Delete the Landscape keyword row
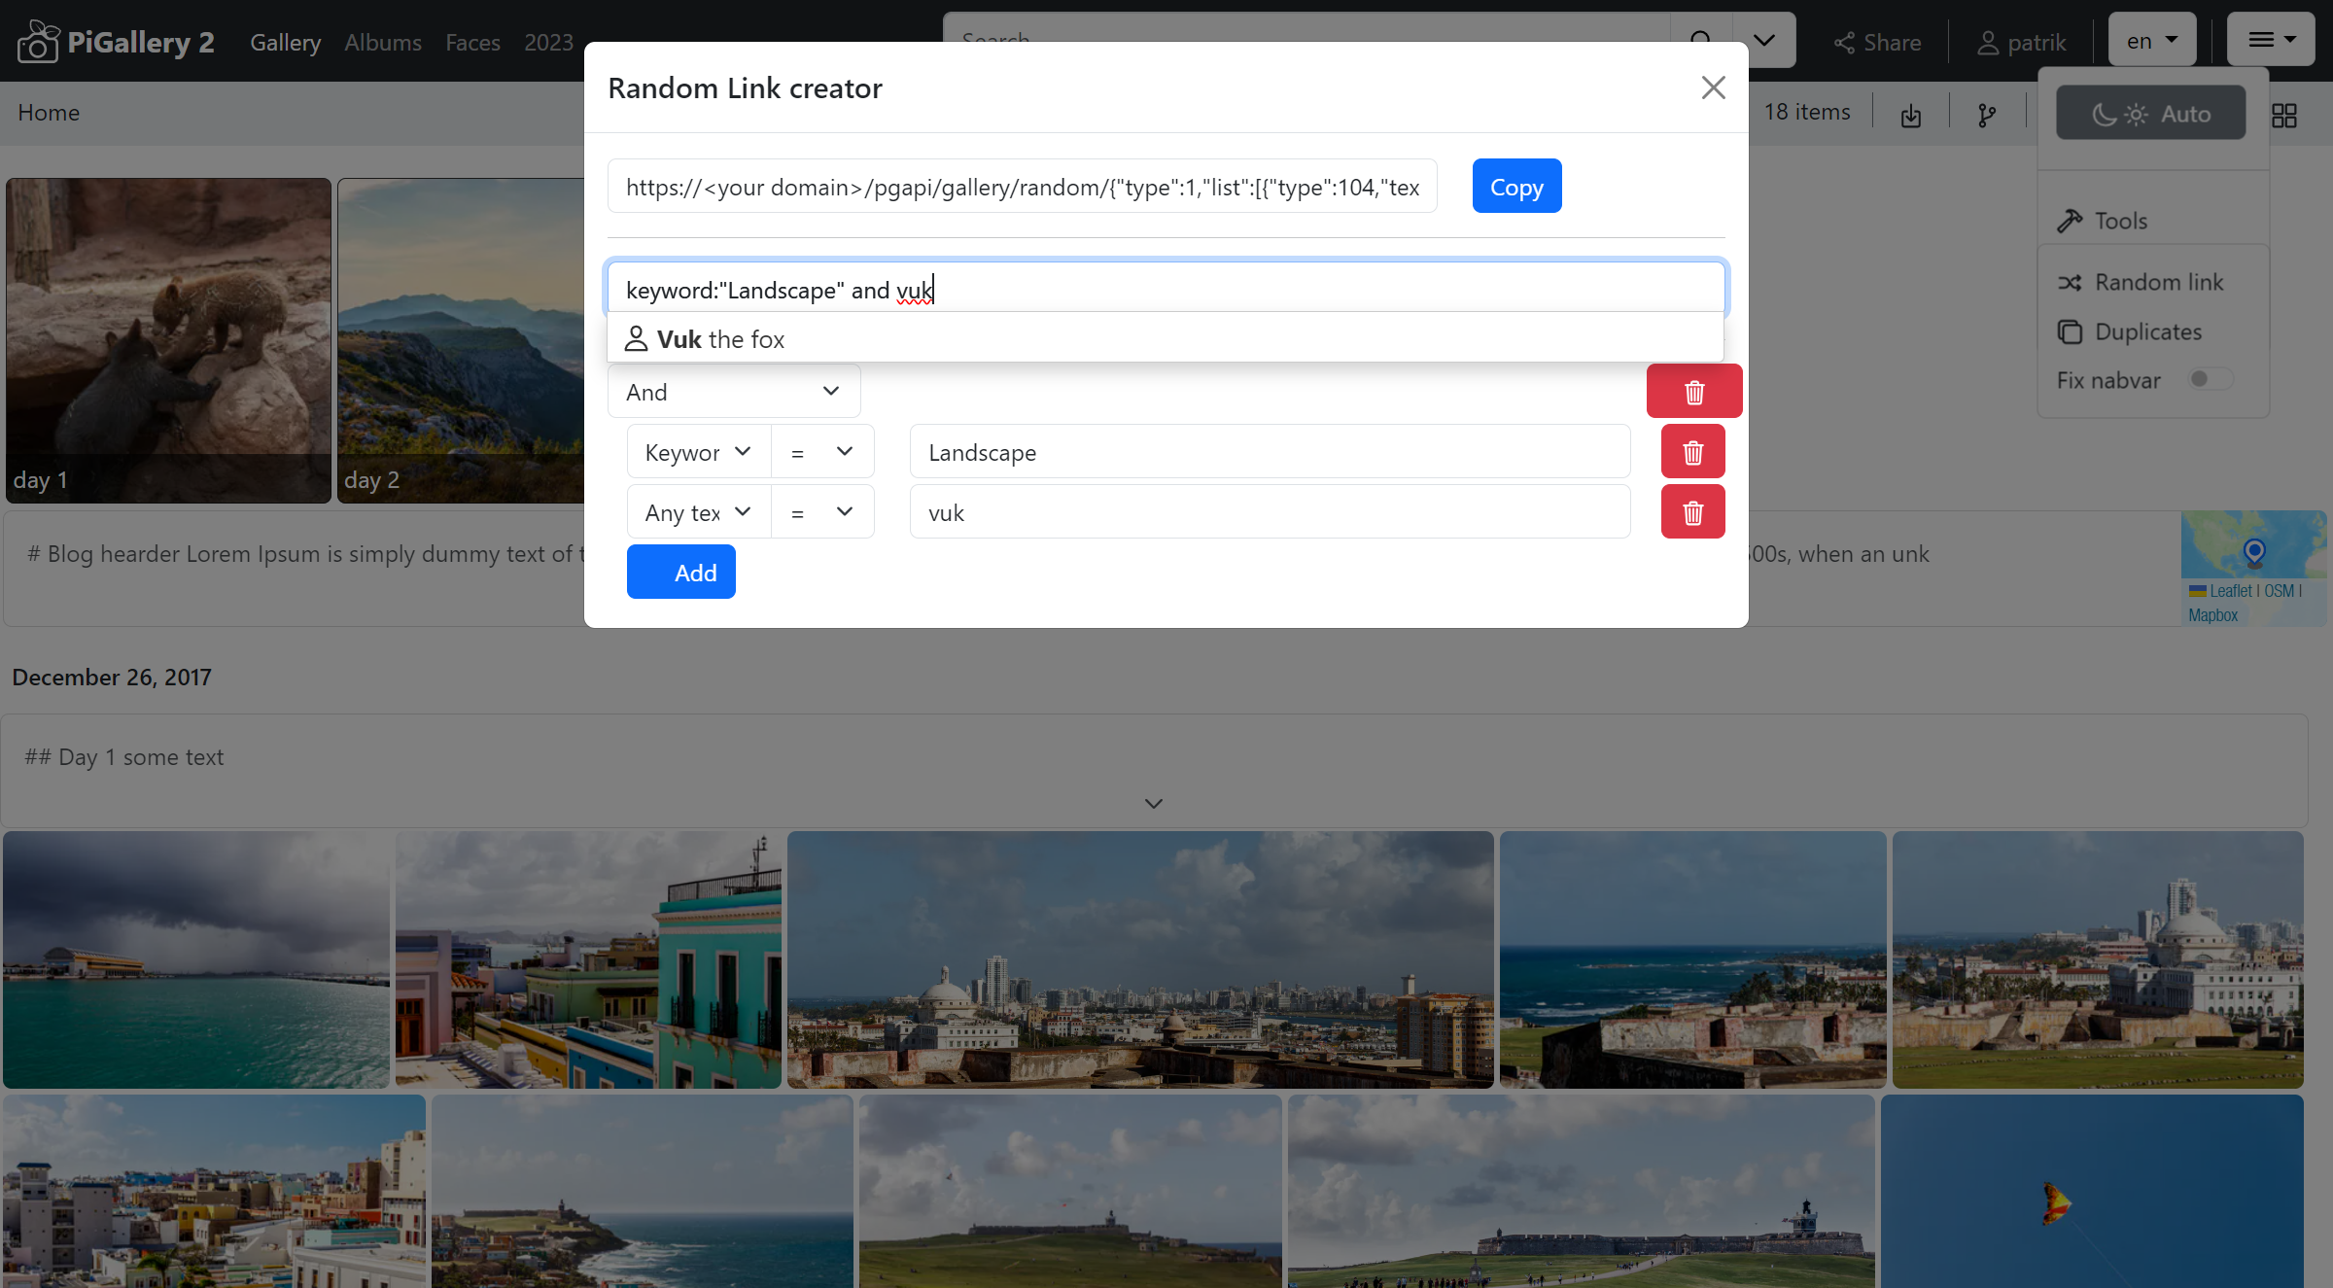This screenshot has width=2333, height=1288. click(x=1692, y=452)
